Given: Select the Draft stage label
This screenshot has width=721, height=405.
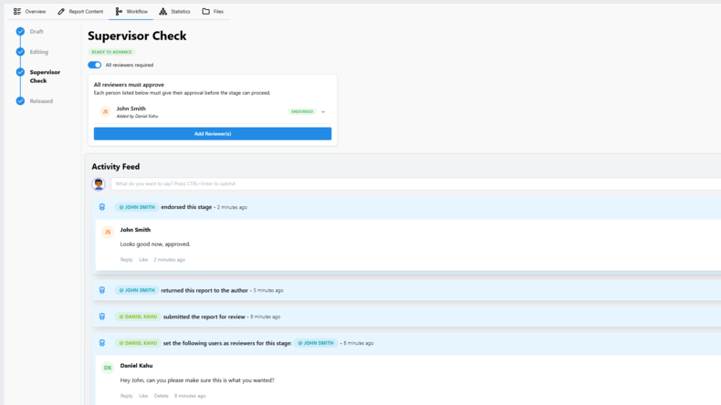Looking at the screenshot, I should click(37, 32).
